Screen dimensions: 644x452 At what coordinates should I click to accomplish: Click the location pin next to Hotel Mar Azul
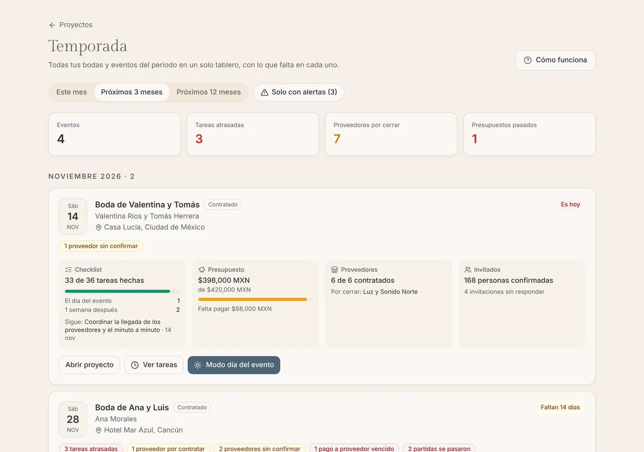click(98, 430)
